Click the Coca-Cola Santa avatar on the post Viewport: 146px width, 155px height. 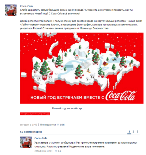tap(11, 10)
